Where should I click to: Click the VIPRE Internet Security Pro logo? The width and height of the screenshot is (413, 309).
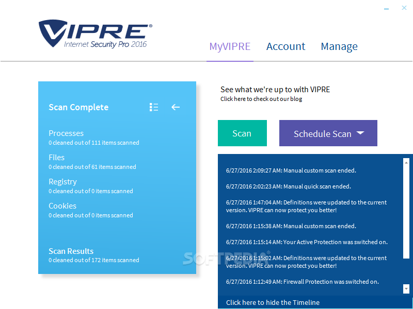(96, 33)
